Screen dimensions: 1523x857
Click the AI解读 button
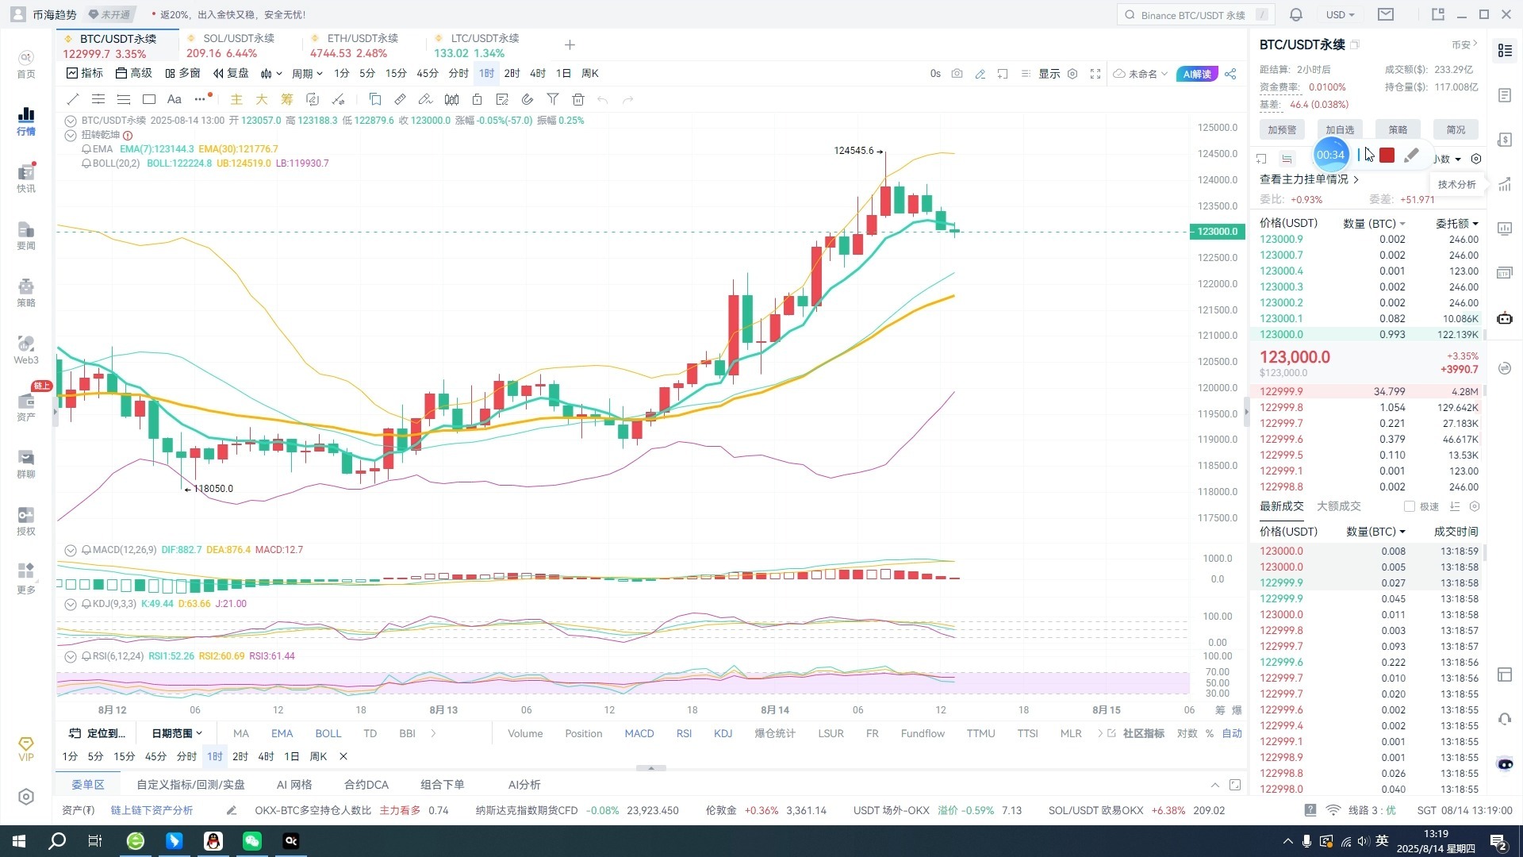[1197, 74]
